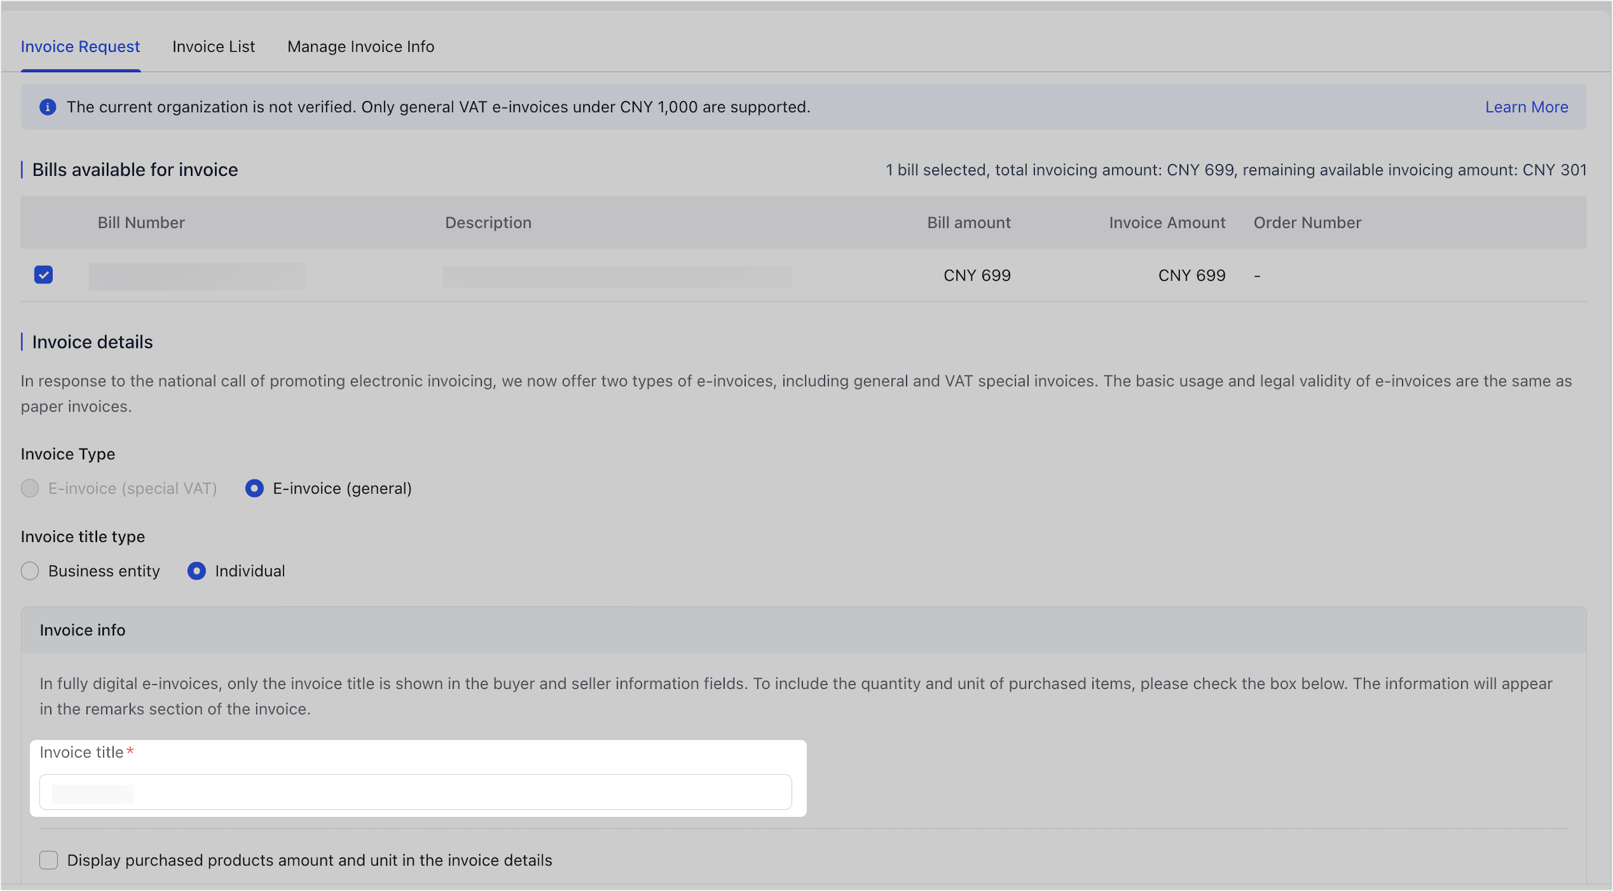
Task: Switch to the Invoice List tab
Action: pos(213,46)
